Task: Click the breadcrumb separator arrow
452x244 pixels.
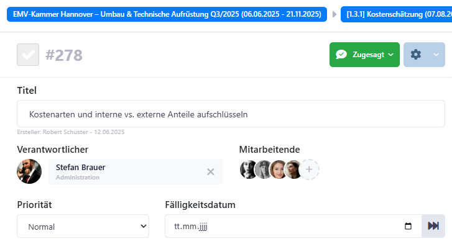Action: point(334,14)
